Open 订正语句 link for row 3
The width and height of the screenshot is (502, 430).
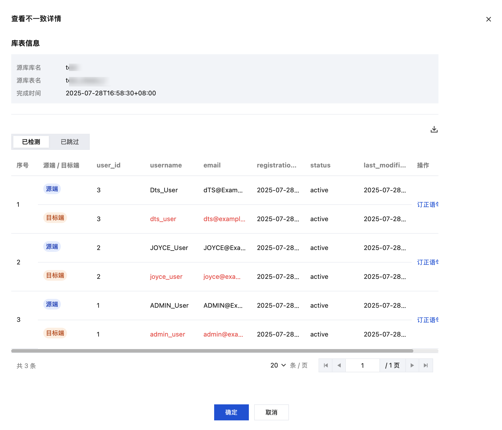(x=427, y=320)
